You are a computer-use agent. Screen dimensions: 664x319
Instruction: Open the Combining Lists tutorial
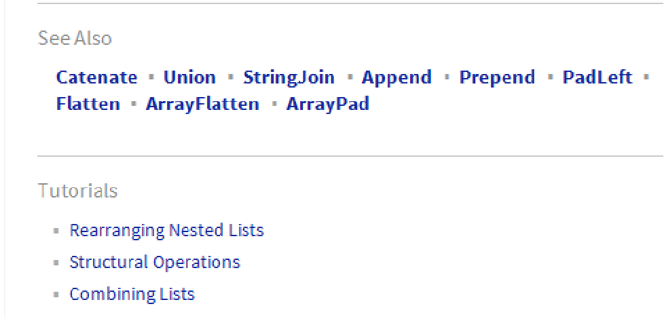pyautogui.click(x=132, y=295)
